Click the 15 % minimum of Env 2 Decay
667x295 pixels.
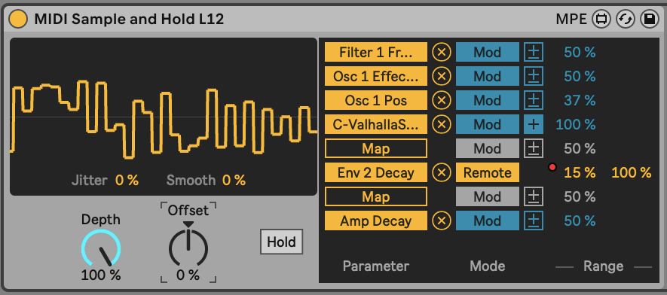(580, 173)
